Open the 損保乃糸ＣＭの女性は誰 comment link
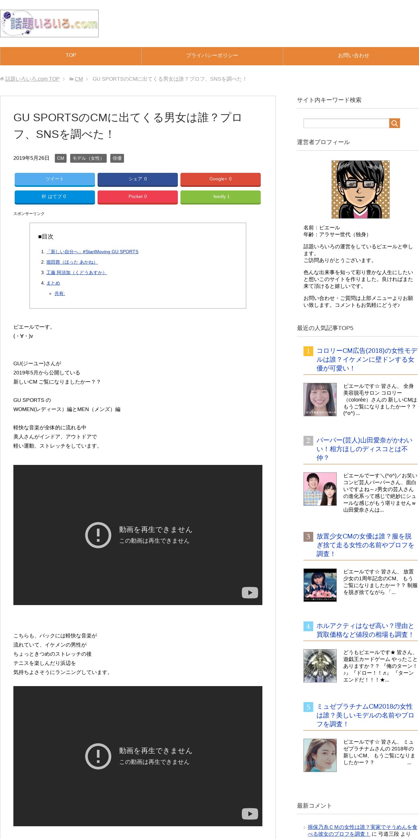 [362, 830]
